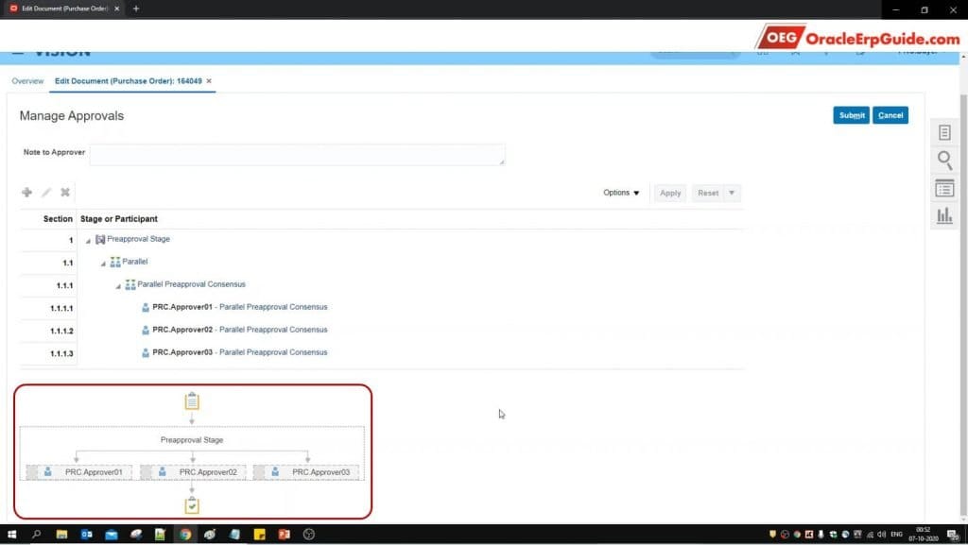
Task: Click the Edit pencil icon in toolbar
Action: (x=45, y=192)
